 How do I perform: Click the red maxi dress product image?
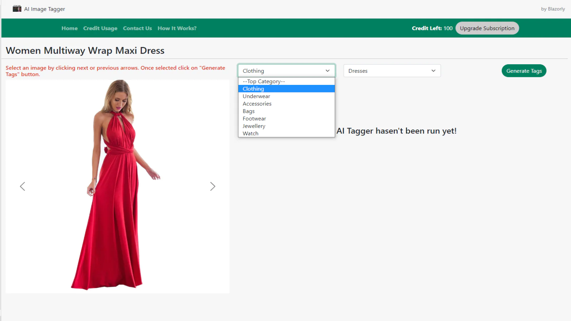[x=117, y=186]
